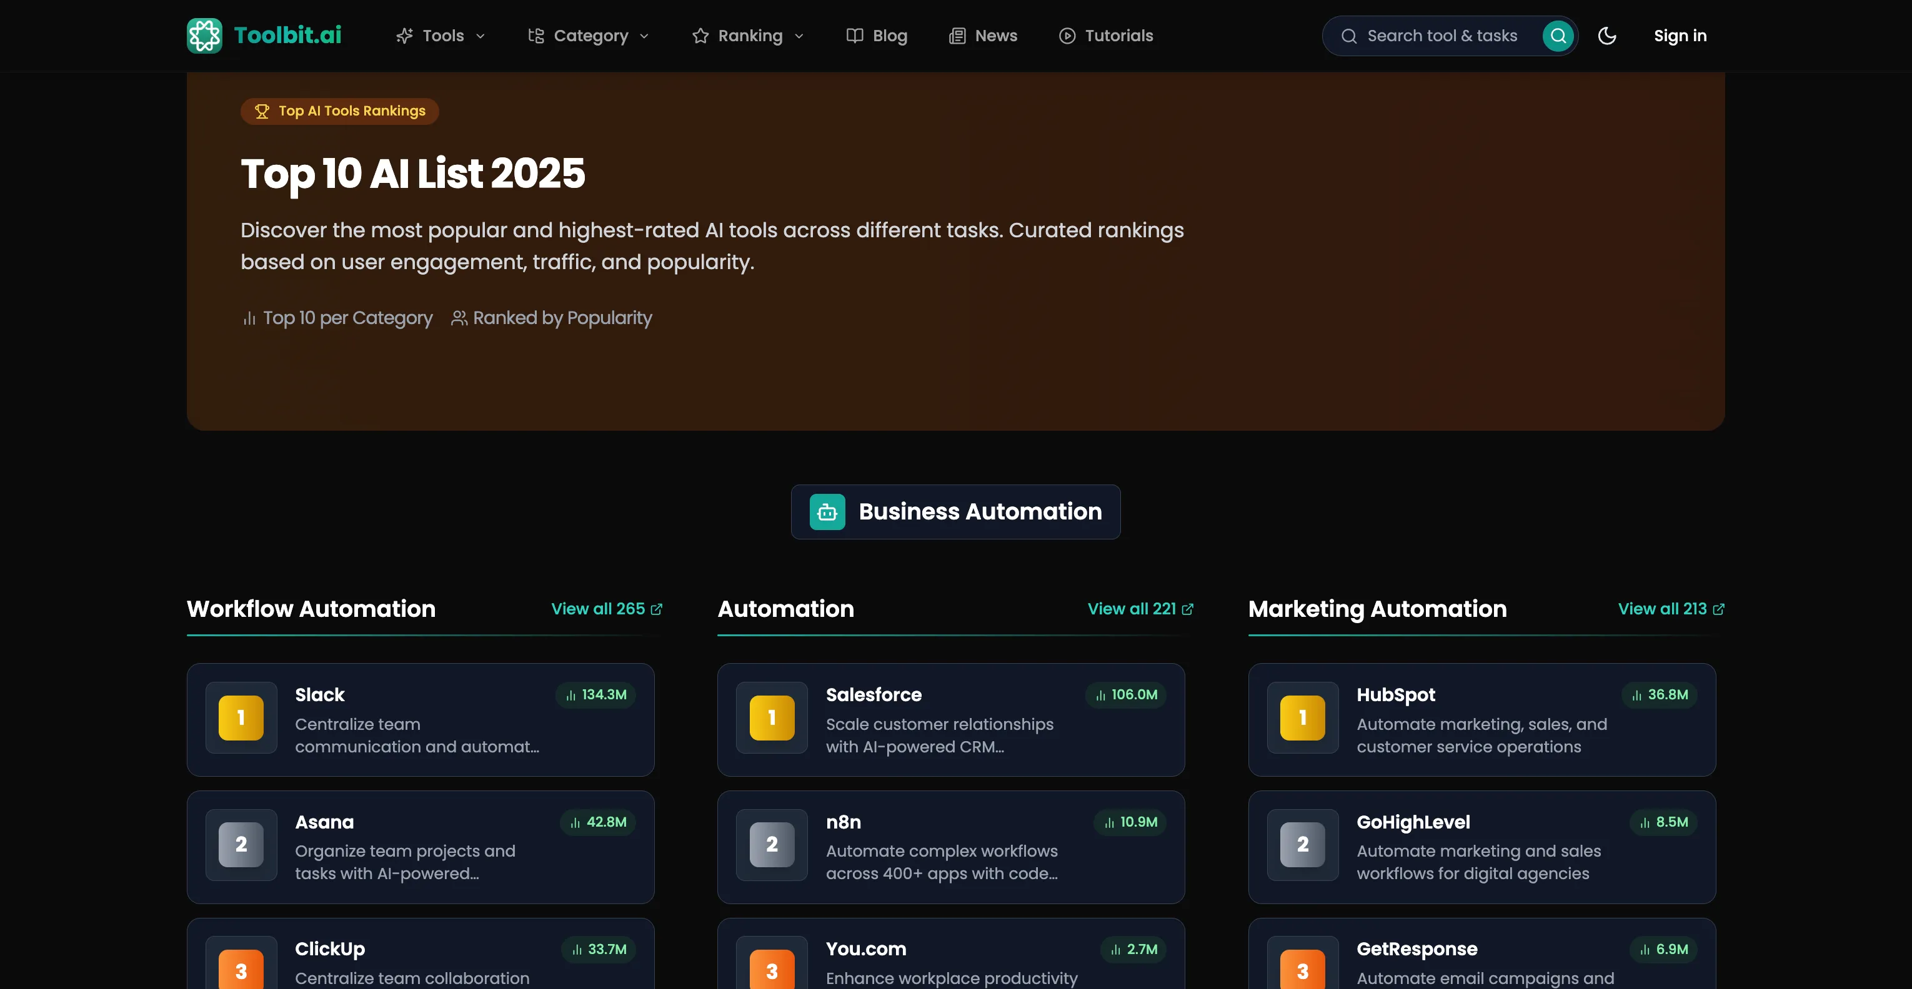Click the Toolbit.ai logo icon
The image size is (1912, 989).
coord(204,36)
